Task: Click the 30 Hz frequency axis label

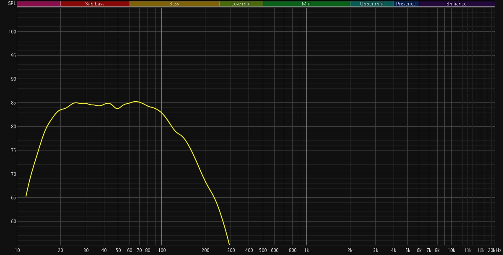Action: (86, 250)
